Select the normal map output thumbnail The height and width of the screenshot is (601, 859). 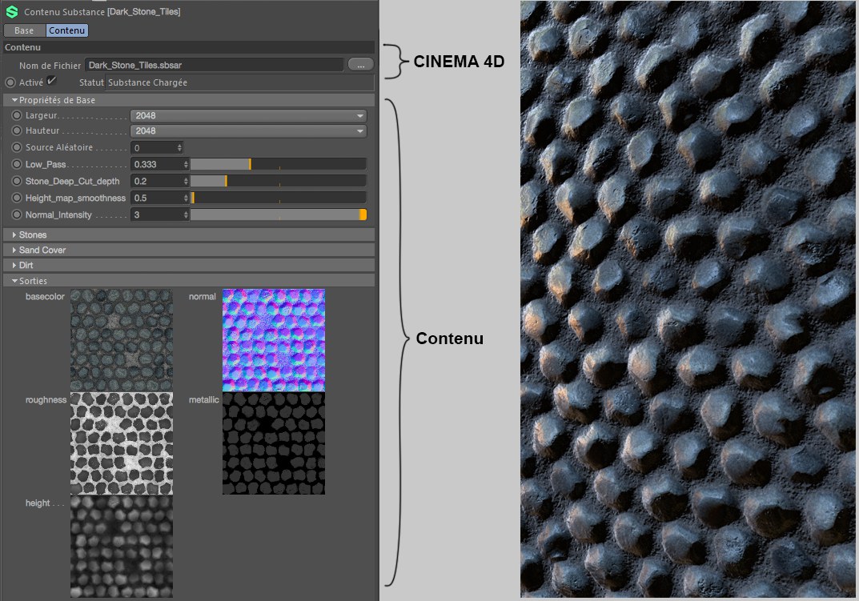273,339
